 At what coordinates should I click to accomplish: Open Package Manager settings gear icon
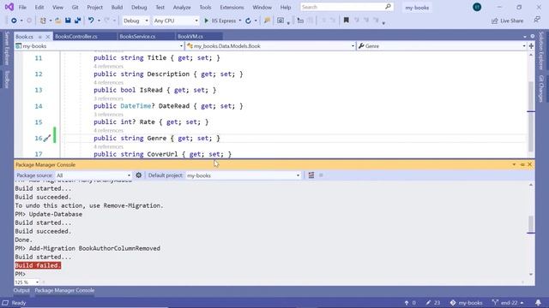[139, 175]
